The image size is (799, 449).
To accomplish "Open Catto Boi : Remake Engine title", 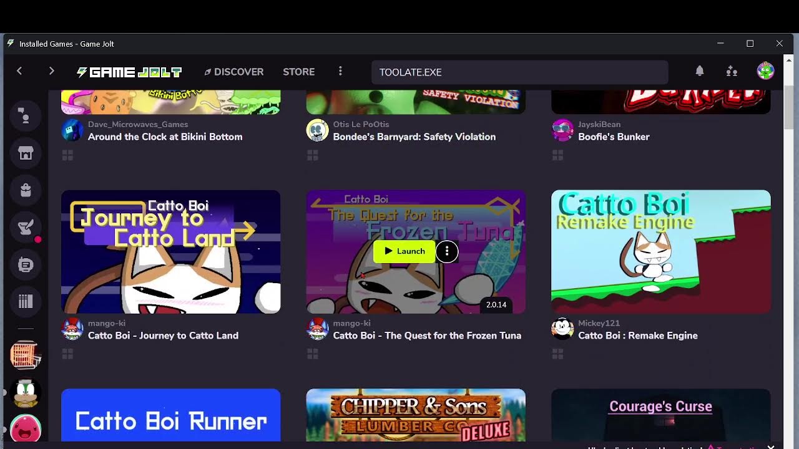I will pos(638,336).
